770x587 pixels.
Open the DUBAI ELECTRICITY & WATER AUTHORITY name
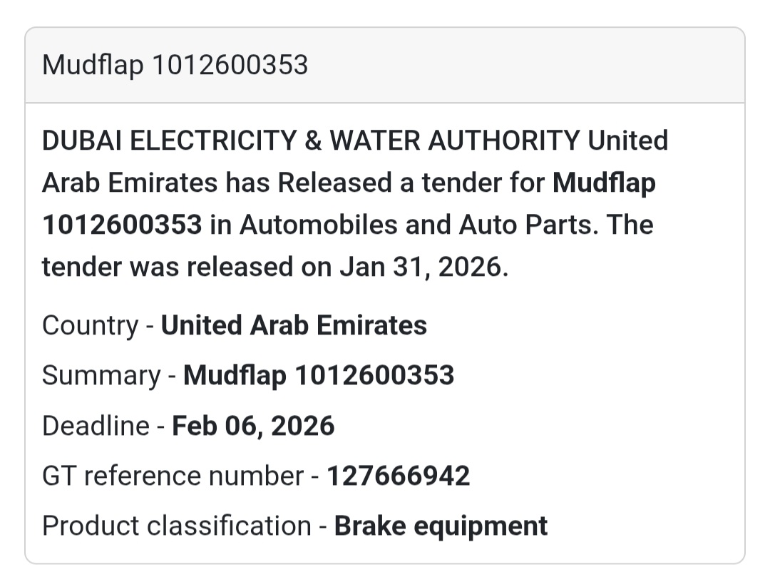(310, 141)
